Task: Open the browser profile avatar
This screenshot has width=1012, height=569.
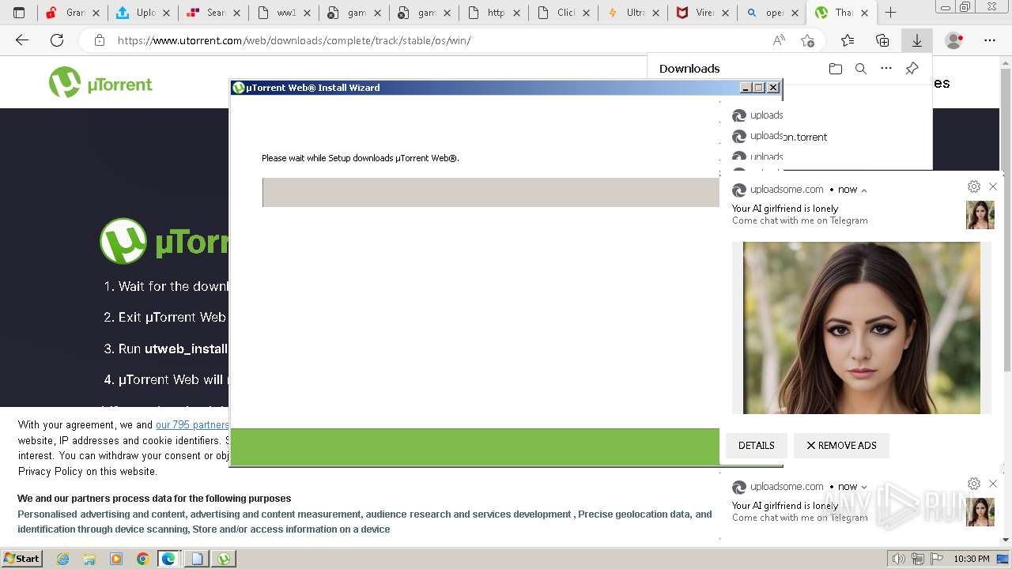Action: click(954, 40)
